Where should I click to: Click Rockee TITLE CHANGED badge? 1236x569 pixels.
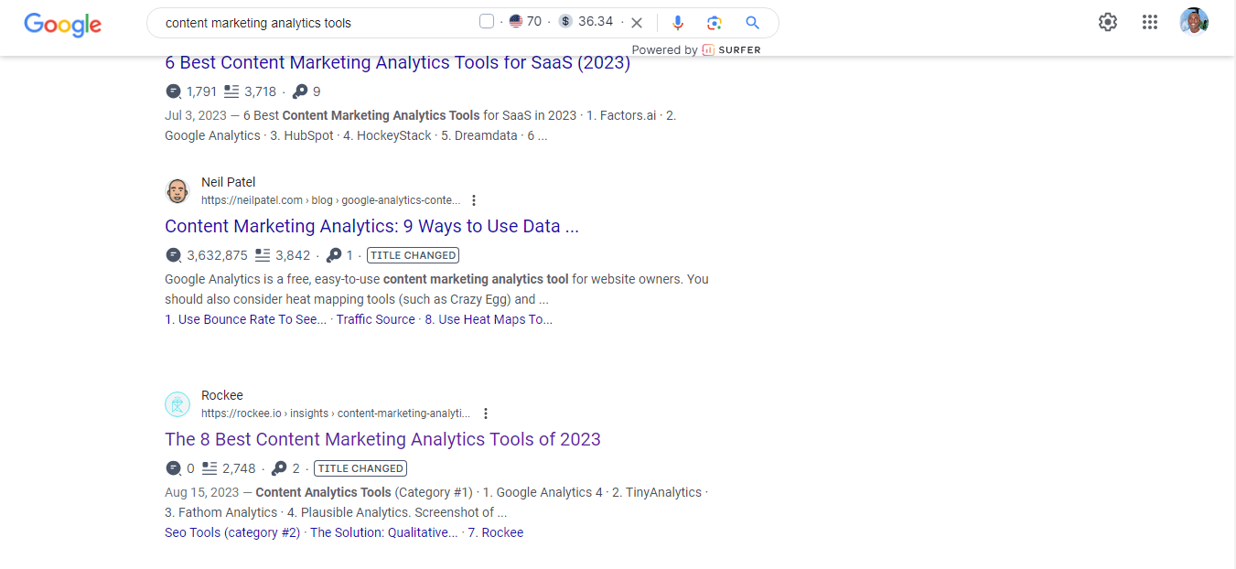[x=360, y=468]
